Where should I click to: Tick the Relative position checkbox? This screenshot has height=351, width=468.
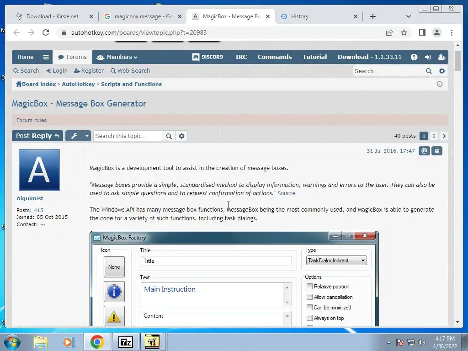(x=309, y=287)
